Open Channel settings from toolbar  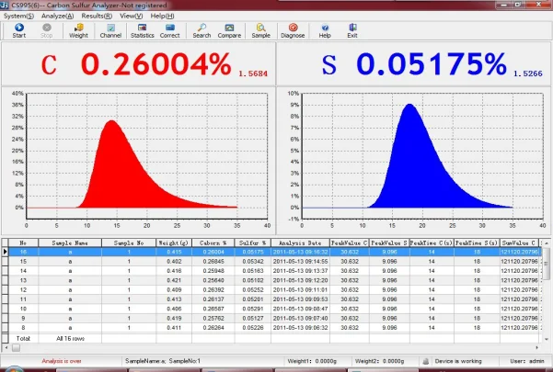110,30
